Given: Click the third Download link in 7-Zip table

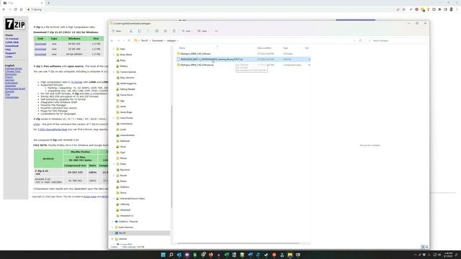Looking at the screenshot, I should point(40,54).
